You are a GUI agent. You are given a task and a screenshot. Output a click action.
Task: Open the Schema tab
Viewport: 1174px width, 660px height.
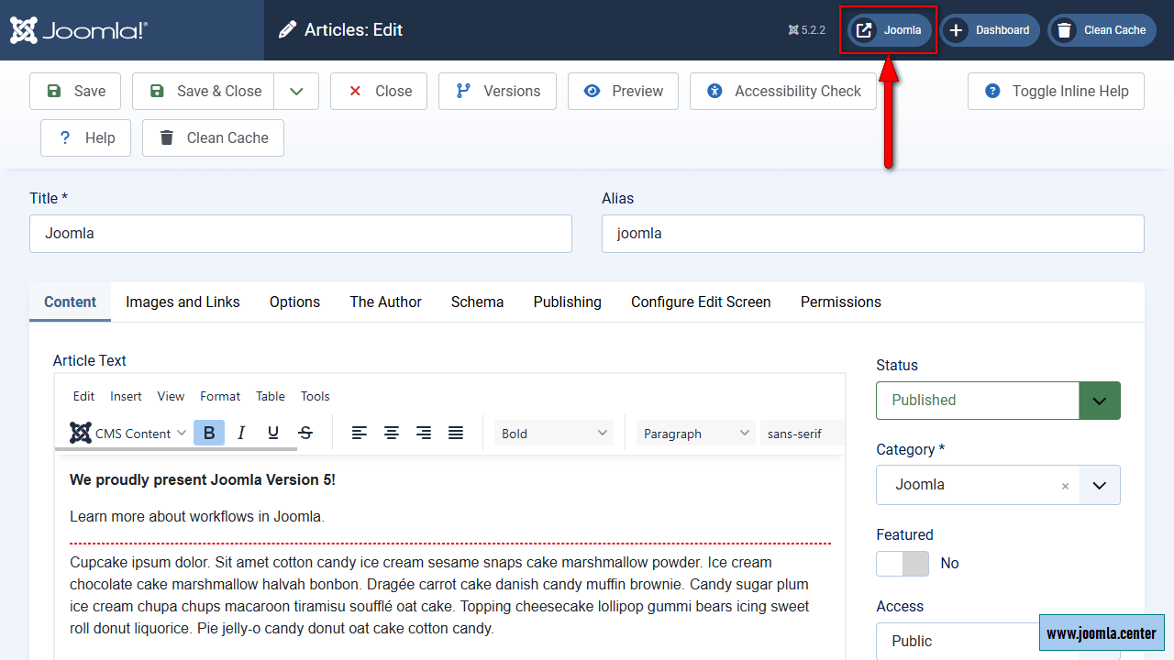point(477,302)
